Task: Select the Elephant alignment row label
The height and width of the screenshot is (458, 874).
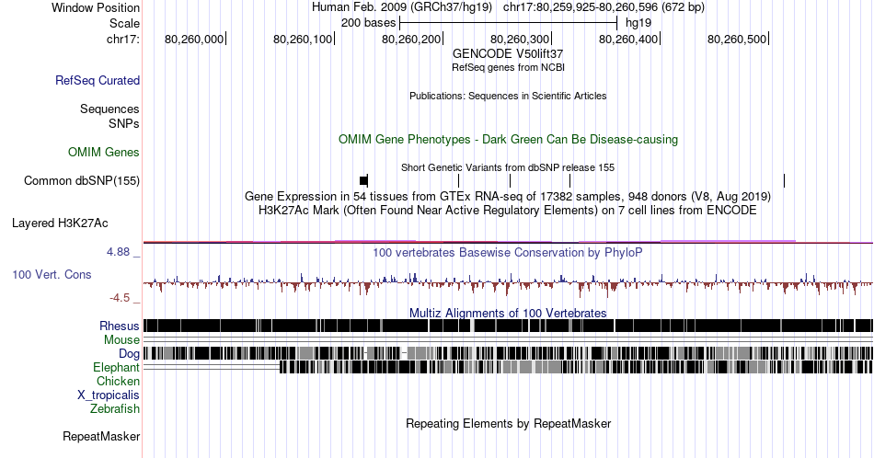Action: [x=116, y=367]
